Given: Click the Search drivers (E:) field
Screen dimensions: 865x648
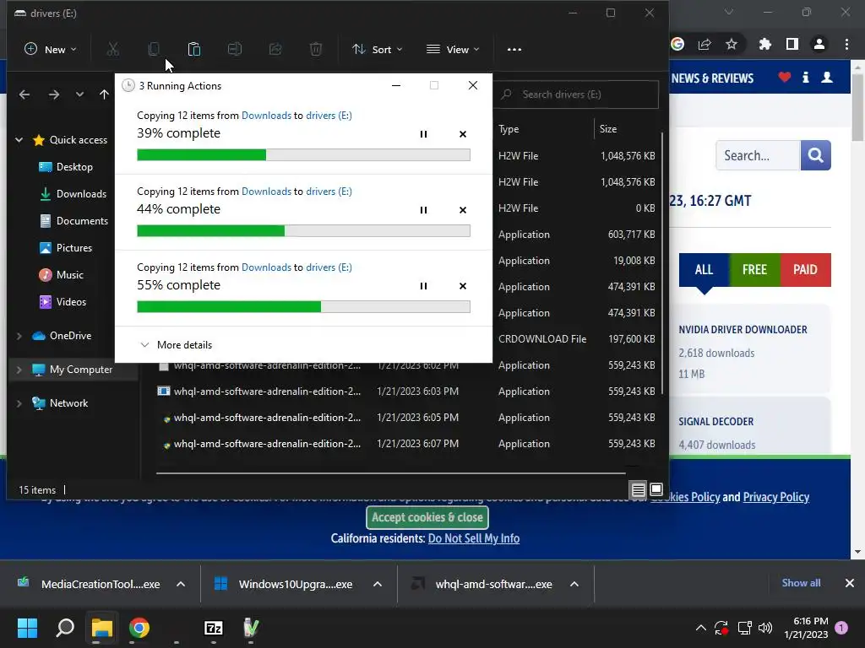Looking at the screenshot, I should tap(576, 94).
